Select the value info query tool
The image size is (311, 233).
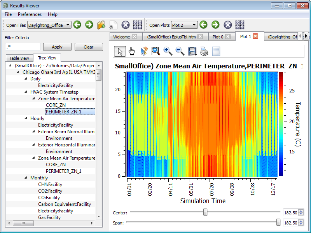point(144,51)
